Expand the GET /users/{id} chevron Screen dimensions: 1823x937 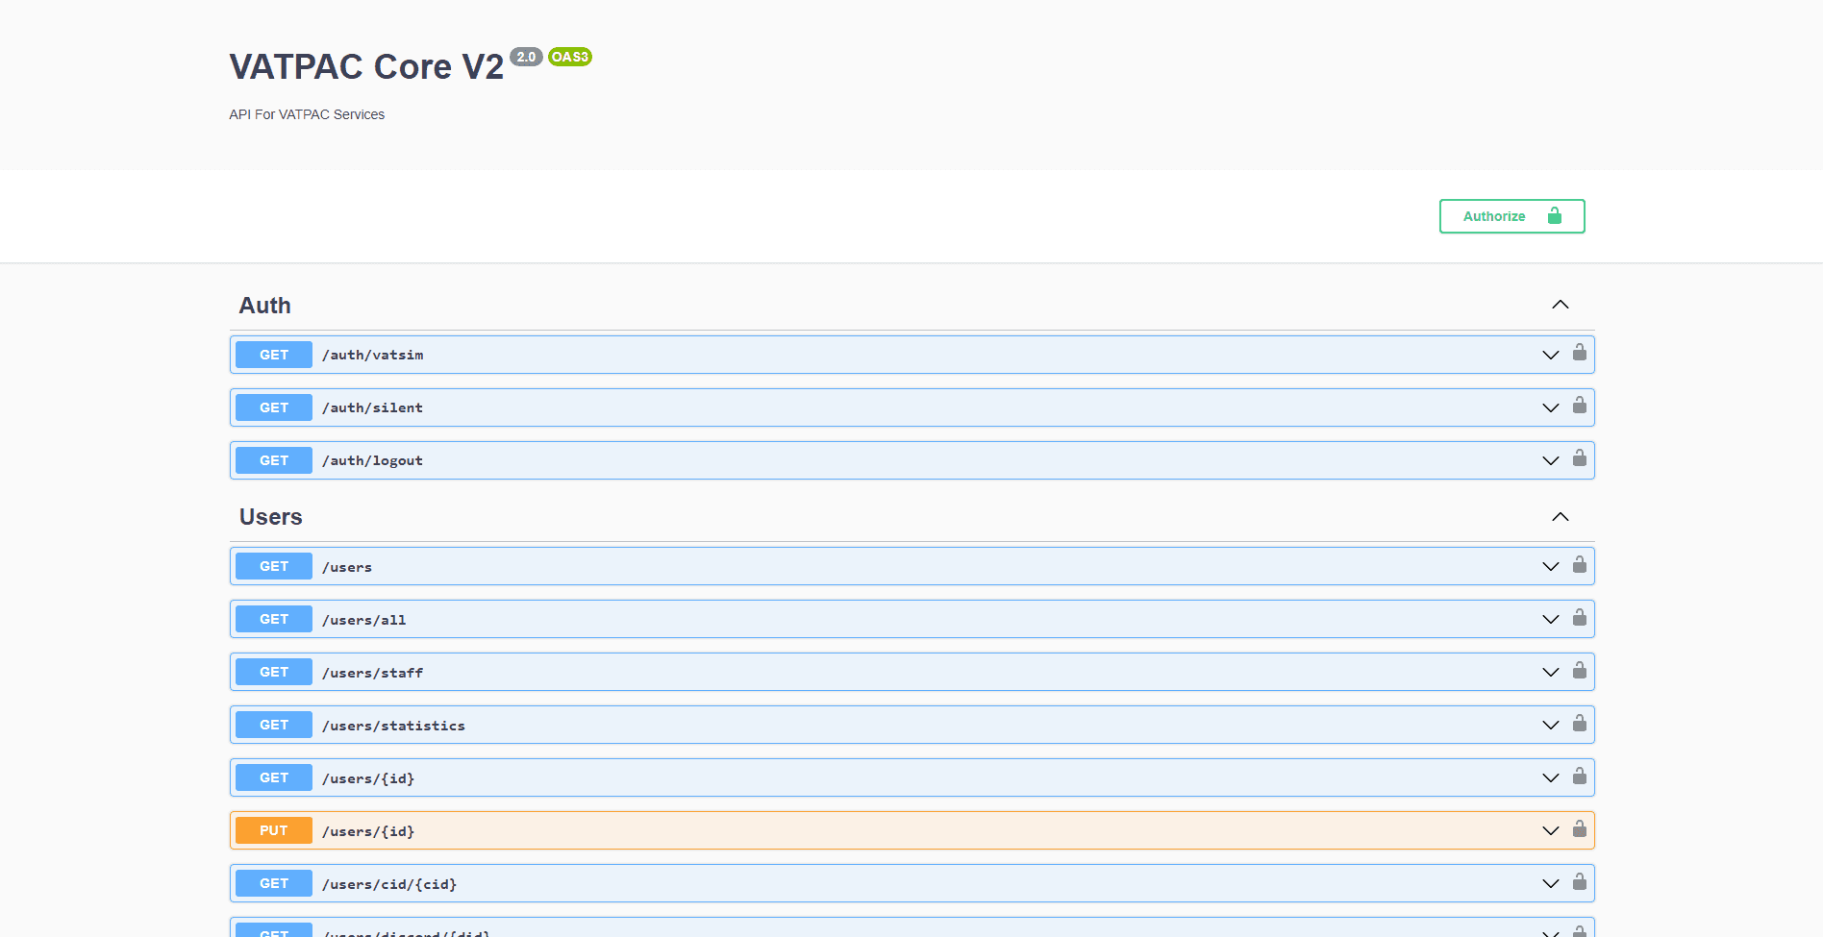click(x=1550, y=777)
